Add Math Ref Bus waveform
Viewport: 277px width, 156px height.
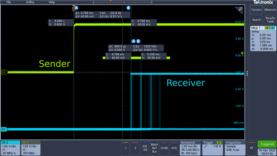[155, 148]
